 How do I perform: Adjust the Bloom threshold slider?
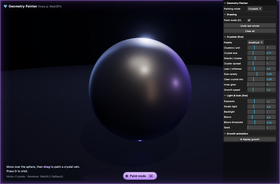coord(256,122)
